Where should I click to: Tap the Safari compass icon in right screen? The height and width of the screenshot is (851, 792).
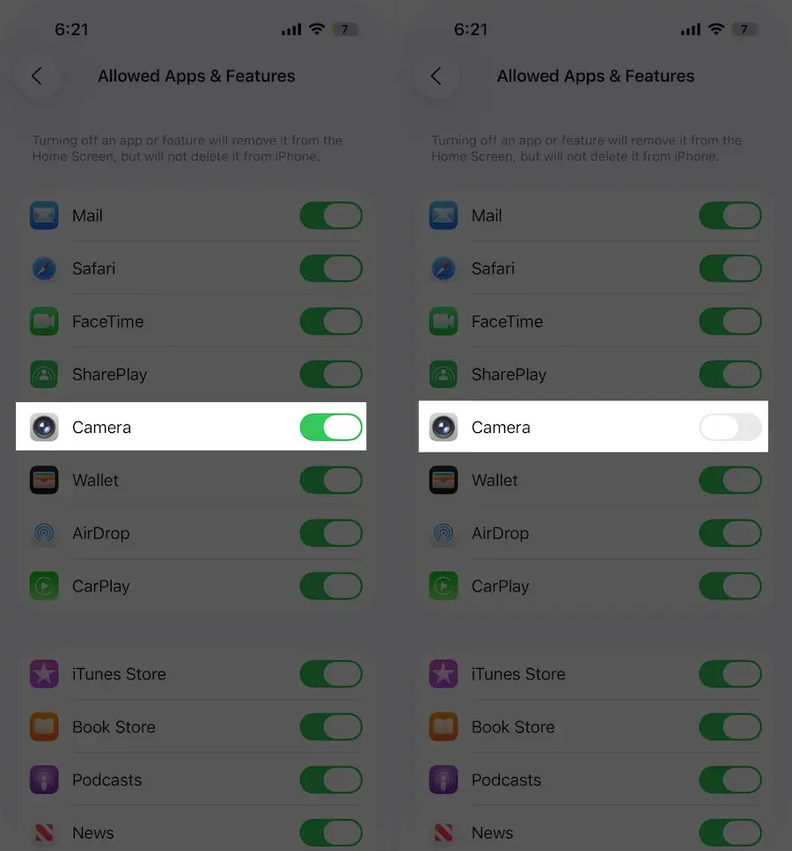pyautogui.click(x=444, y=268)
